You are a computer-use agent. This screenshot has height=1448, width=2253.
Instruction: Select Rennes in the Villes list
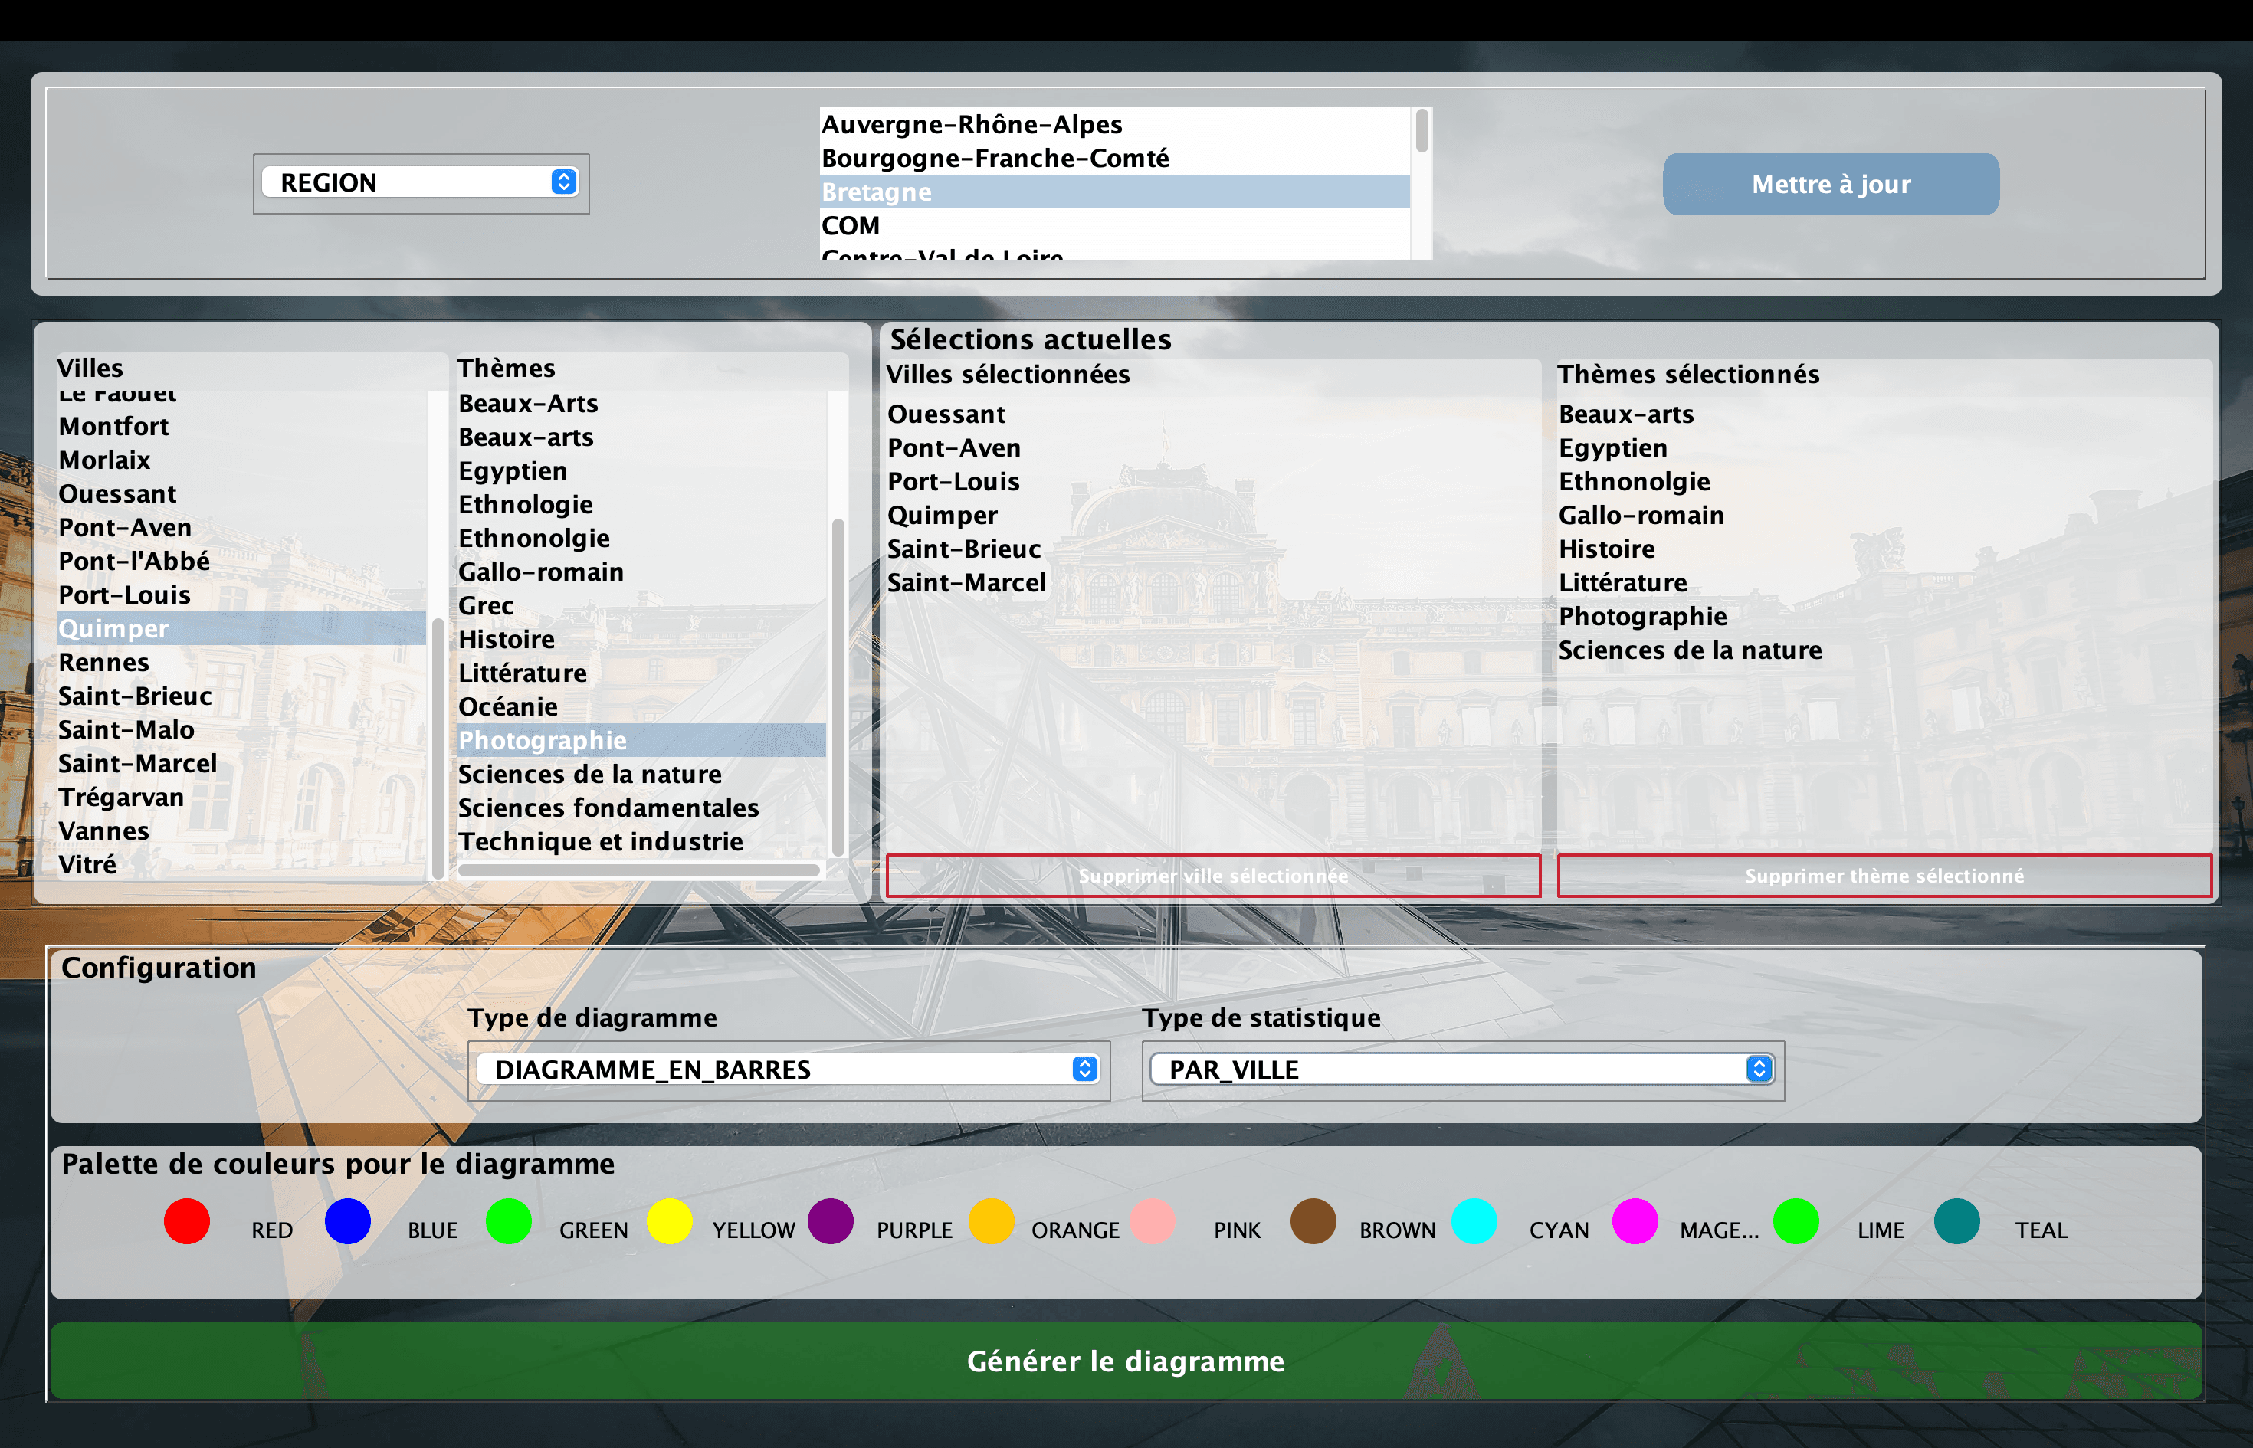click(104, 662)
